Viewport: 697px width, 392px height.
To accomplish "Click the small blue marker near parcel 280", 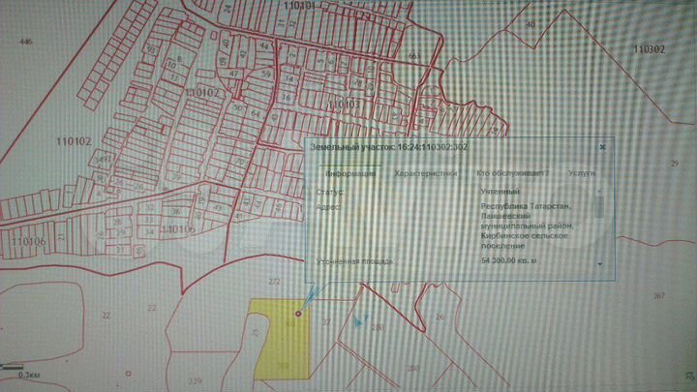I will tap(360, 321).
